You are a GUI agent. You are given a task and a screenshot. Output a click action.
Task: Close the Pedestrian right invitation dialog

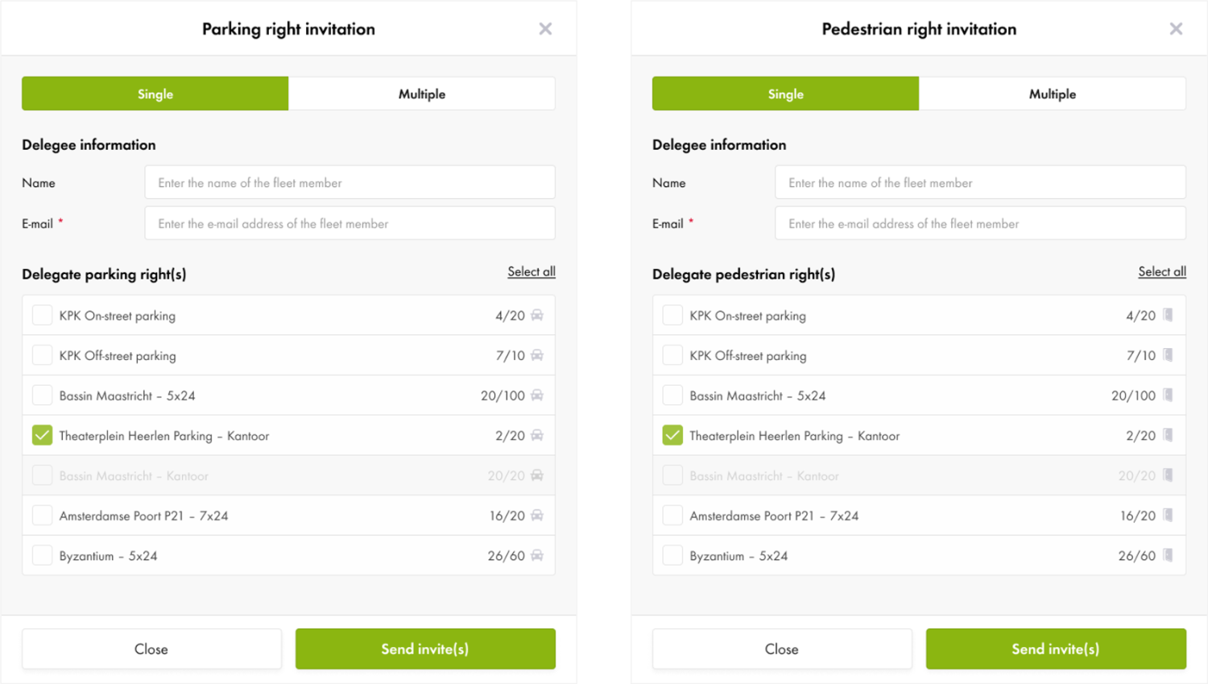coord(1176,29)
